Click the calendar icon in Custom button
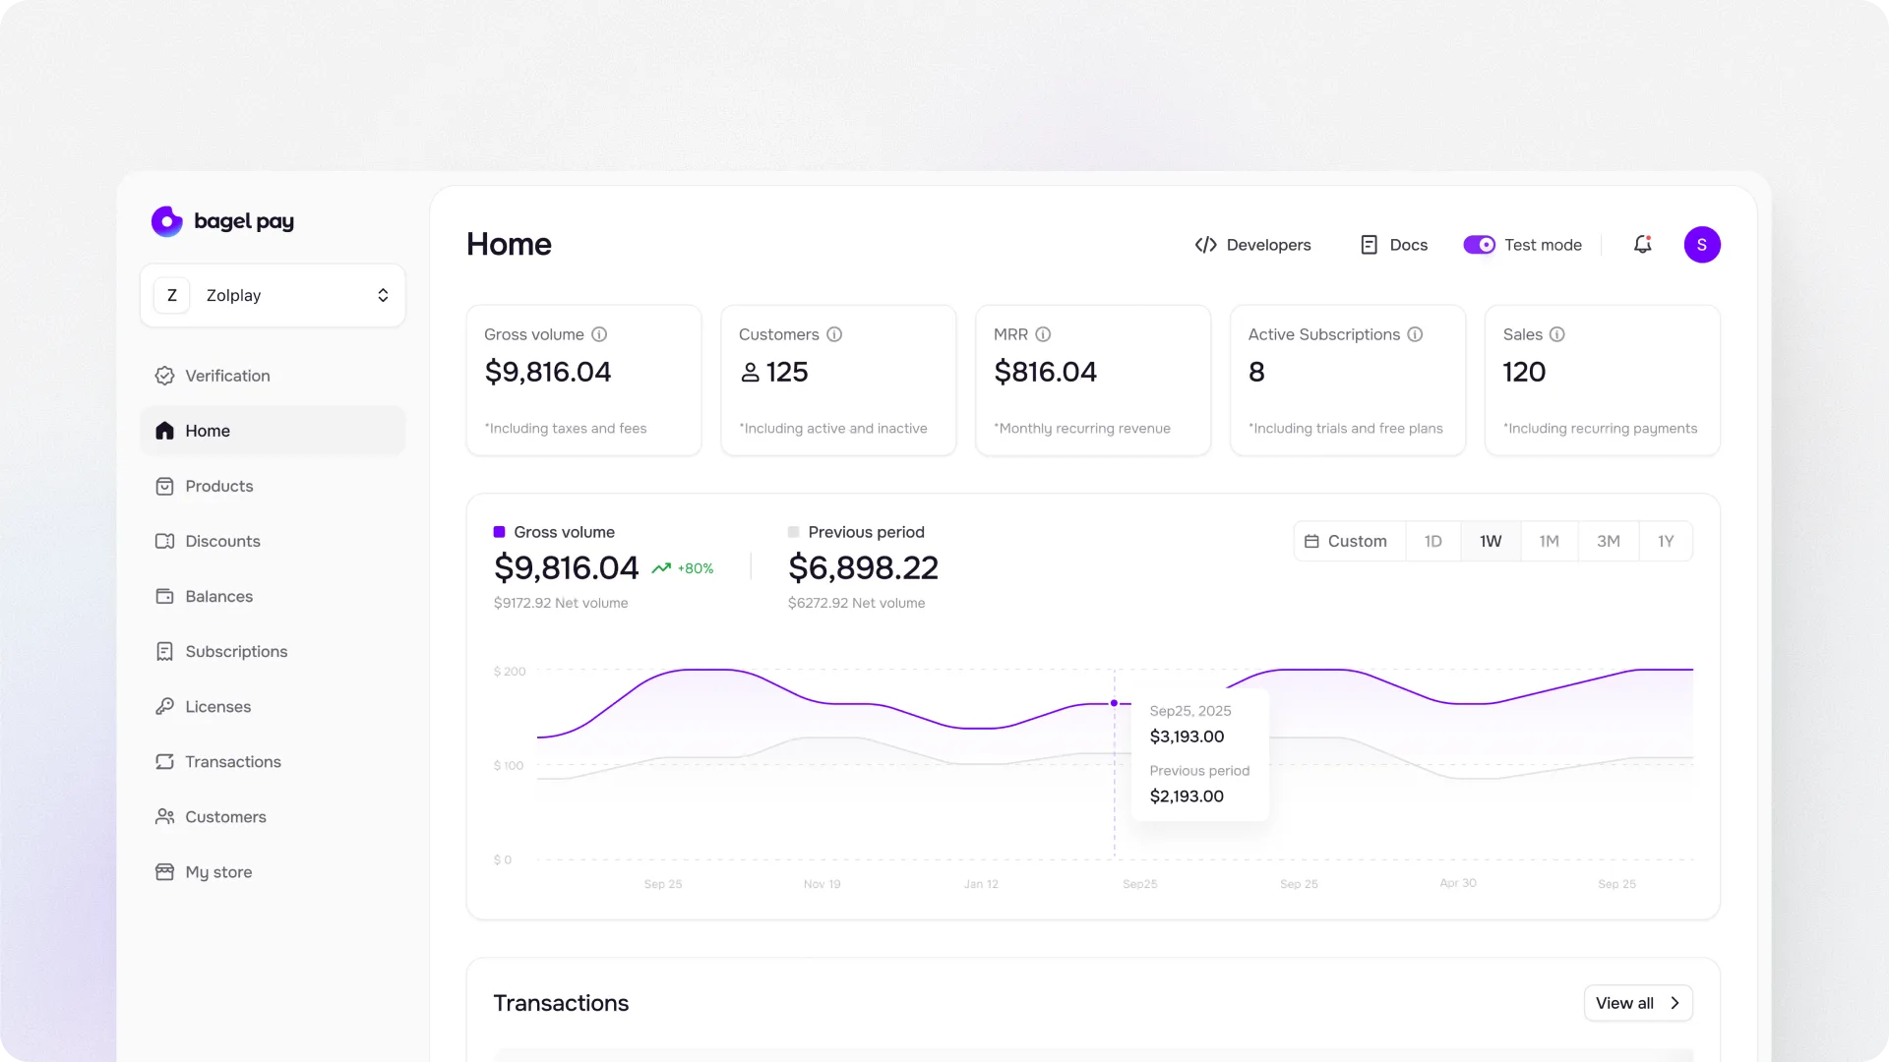The height and width of the screenshot is (1062, 1889). pos(1311,541)
